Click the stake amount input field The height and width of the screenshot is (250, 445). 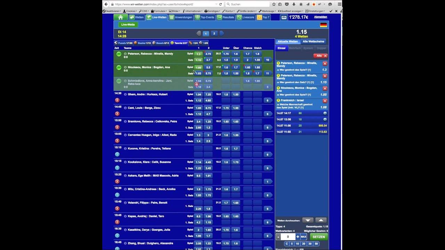point(288,237)
